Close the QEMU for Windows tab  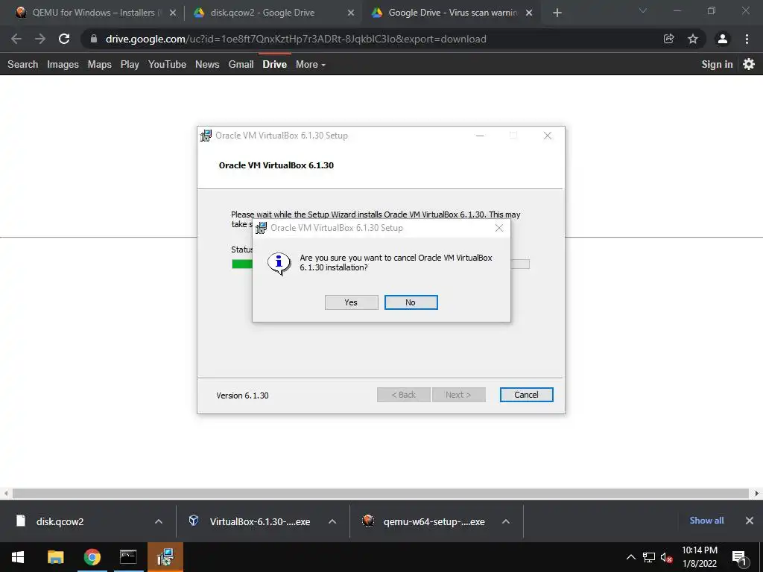coord(173,13)
